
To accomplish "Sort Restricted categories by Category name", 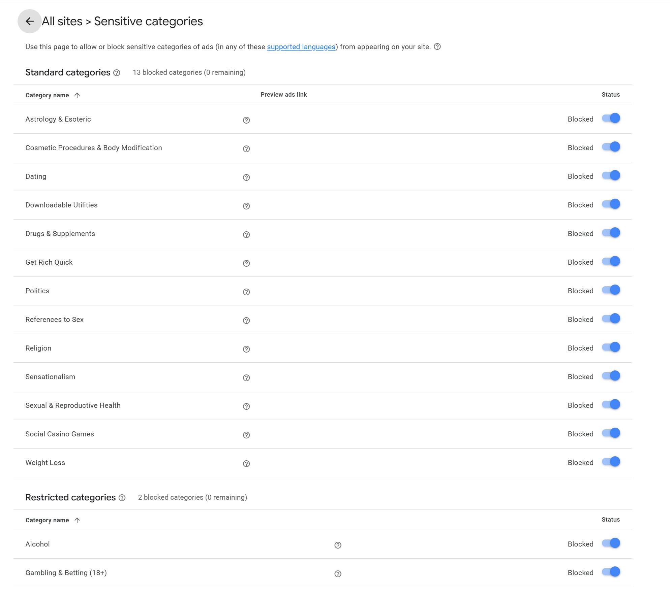I will (53, 520).
